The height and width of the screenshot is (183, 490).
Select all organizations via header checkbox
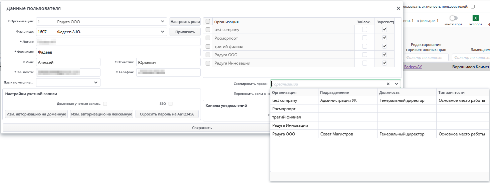(x=208, y=21)
